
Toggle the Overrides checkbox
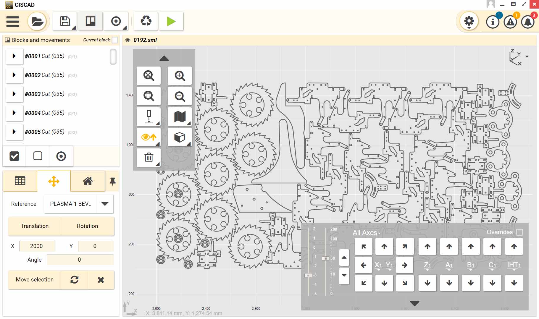click(x=519, y=232)
